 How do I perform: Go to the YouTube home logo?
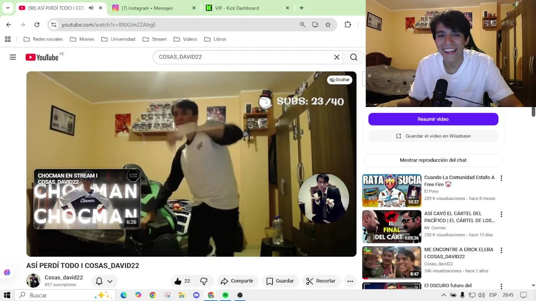[42, 57]
